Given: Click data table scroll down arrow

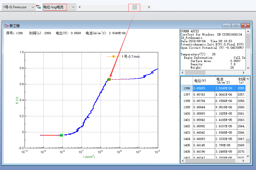Looking at the screenshot, I should point(248,156).
